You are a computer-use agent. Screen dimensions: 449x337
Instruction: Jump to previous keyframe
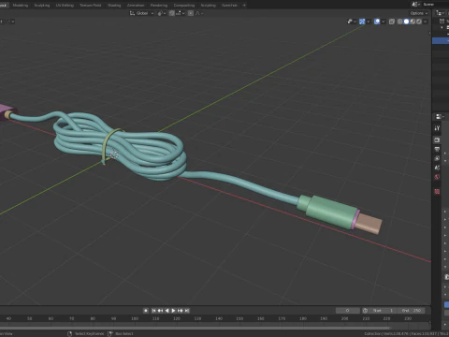click(x=160, y=311)
